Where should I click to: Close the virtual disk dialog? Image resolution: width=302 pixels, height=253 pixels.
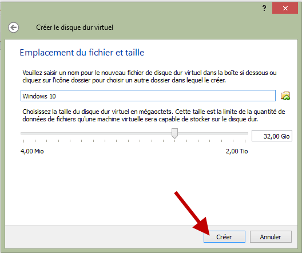(x=285, y=8)
